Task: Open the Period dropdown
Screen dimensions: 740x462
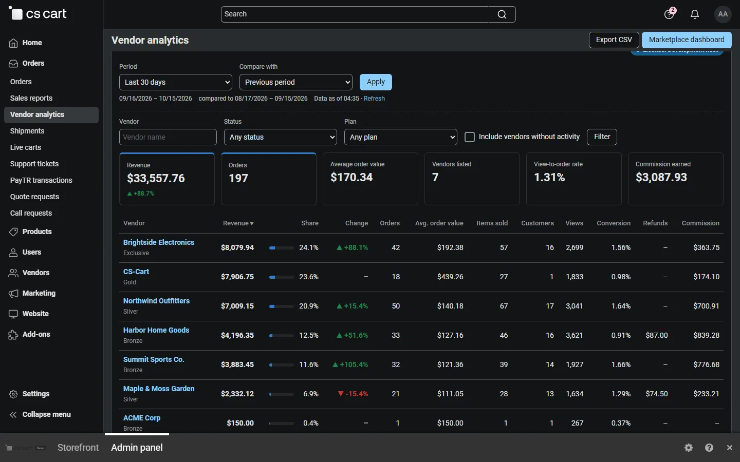Action: [176, 82]
